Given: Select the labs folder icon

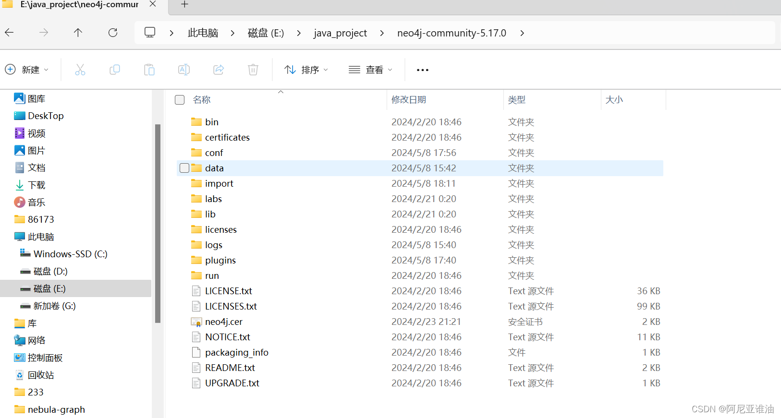Looking at the screenshot, I should tap(196, 199).
